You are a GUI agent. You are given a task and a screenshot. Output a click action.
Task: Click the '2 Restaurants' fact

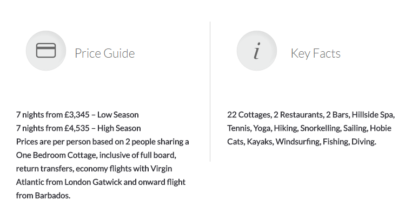[x=299, y=115]
